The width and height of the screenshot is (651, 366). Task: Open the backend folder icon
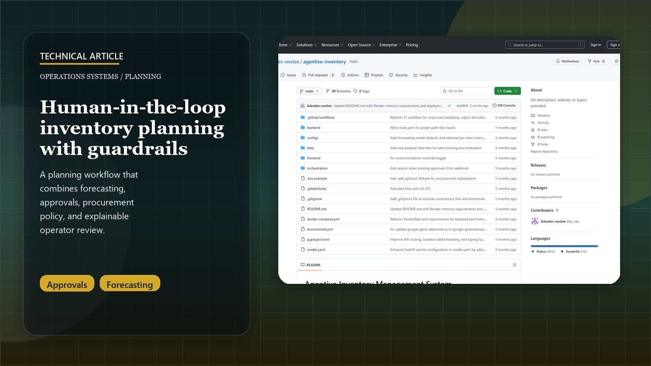pyautogui.click(x=302, y=127)
